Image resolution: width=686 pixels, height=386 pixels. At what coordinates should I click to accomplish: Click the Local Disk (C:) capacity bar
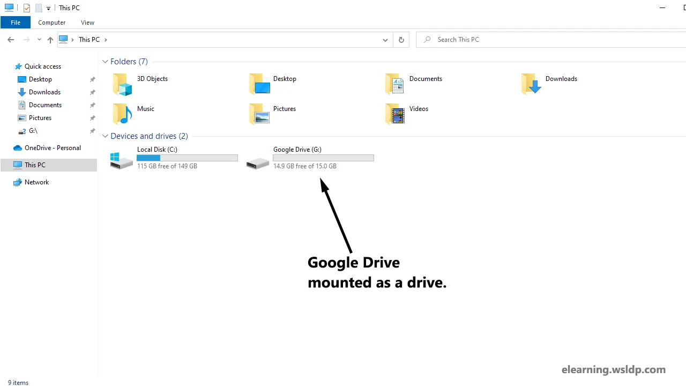click(187, 158)
